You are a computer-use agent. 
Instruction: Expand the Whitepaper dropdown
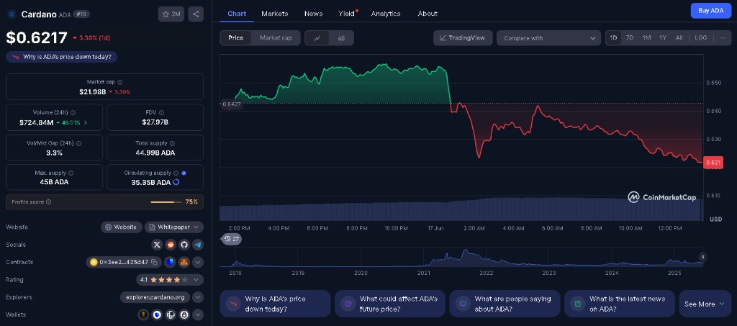[x=174, y=227]
